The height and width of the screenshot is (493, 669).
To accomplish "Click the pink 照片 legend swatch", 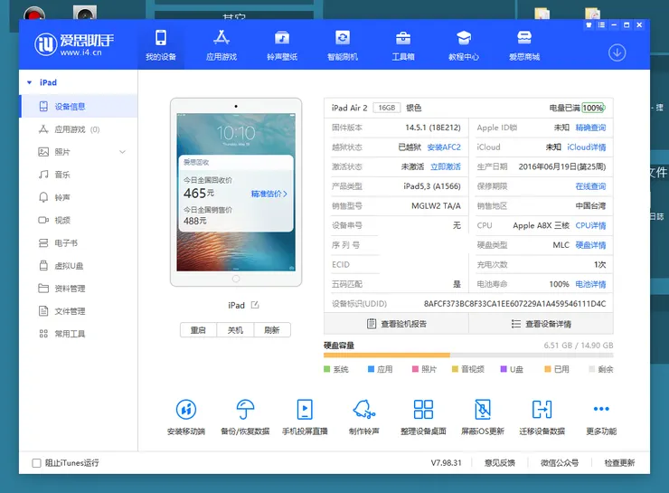I will 415,369.
